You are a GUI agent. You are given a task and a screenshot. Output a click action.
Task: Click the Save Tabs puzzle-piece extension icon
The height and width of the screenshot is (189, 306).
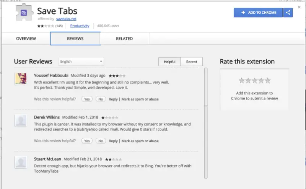click(24, 12)
